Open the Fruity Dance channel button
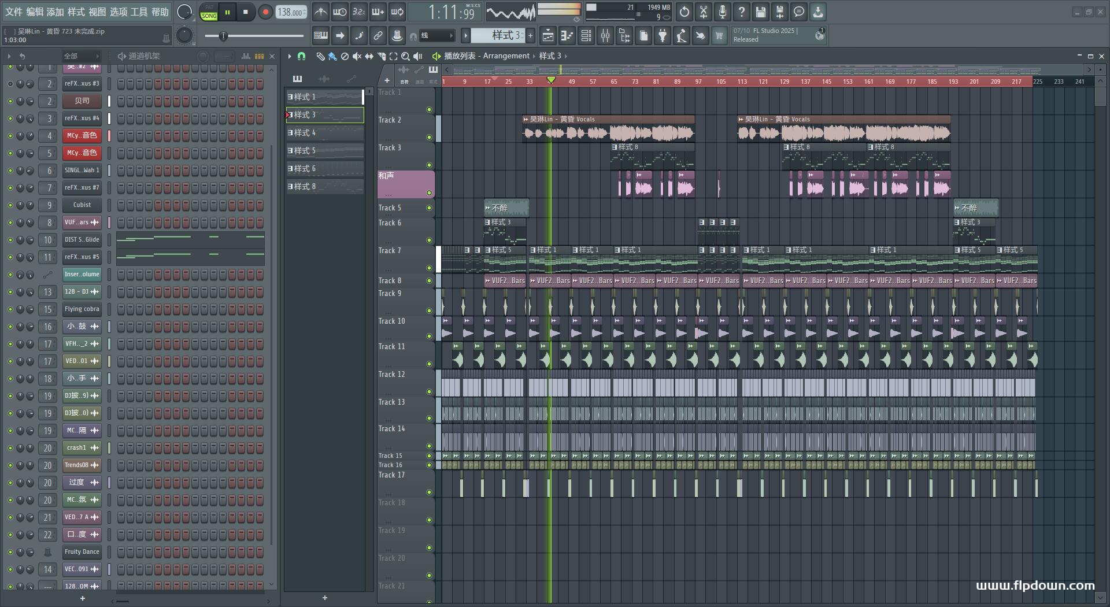This screenshot has height=607, width=1110. [82, 552]
